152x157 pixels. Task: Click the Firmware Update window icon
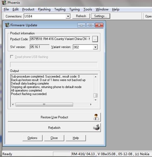(7, 25)
